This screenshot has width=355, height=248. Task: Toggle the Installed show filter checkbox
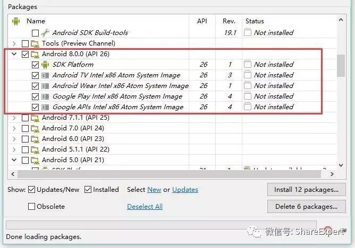(88, 190)
